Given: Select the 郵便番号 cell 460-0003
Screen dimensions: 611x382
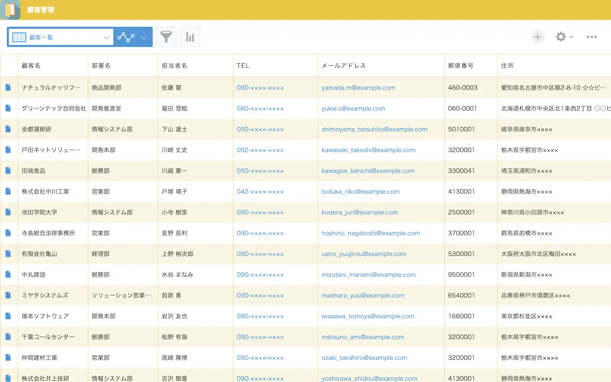Looking at the screenshot, I should tap(462, 87).
